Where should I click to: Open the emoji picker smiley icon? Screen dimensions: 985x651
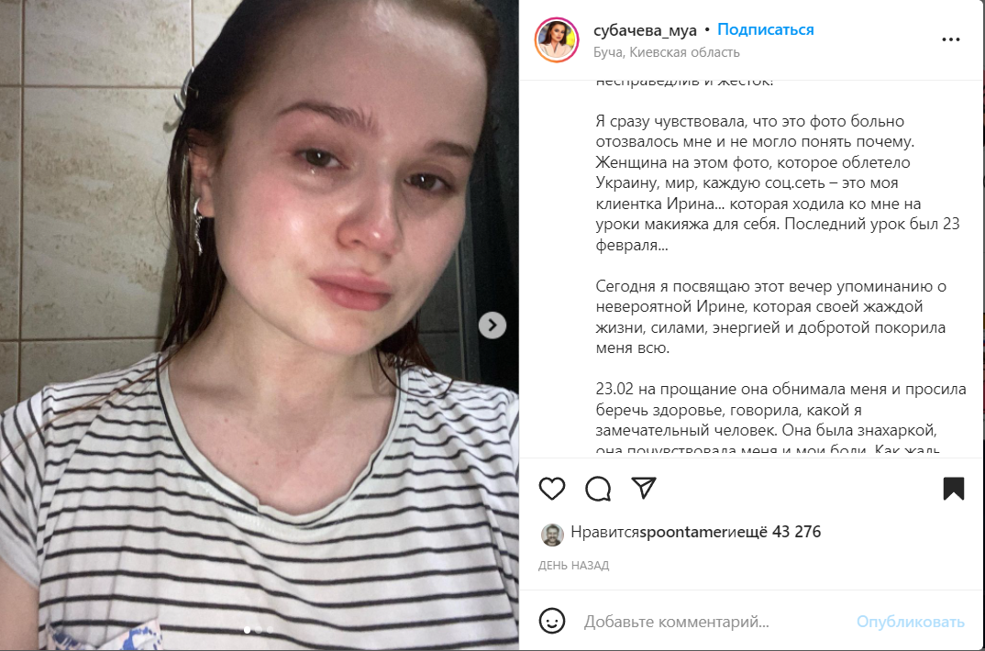(x=551, y=621)
